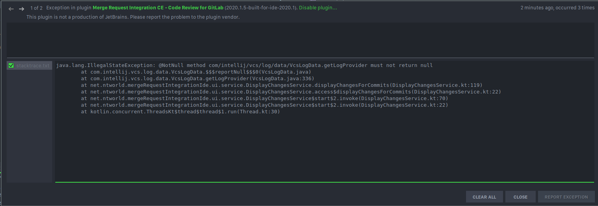Click the displayChangesForCommits(DisplayChangesService.kt:119) line

pos(282,85)
